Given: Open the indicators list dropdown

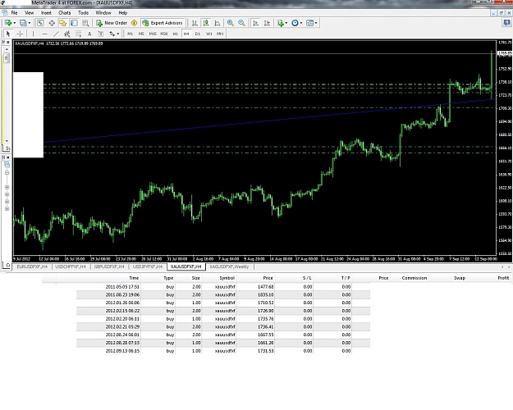Looking at the screenshot, I should [282, 23].
